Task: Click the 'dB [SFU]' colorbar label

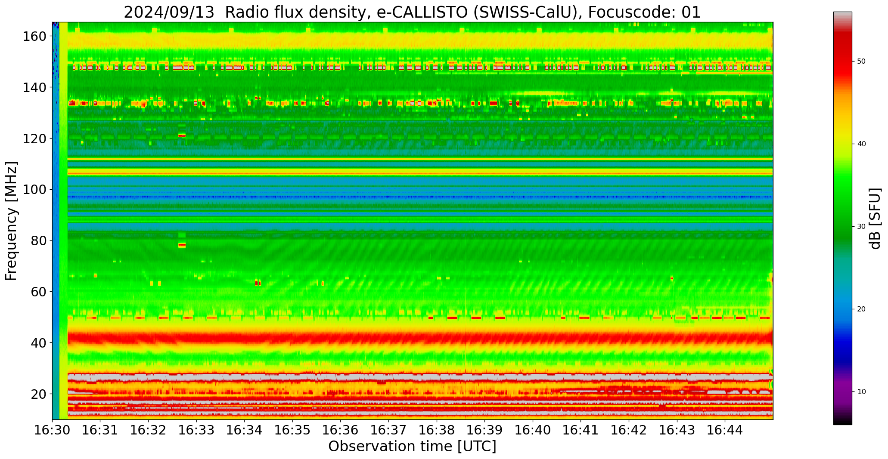Action: [x=875, y=219]
